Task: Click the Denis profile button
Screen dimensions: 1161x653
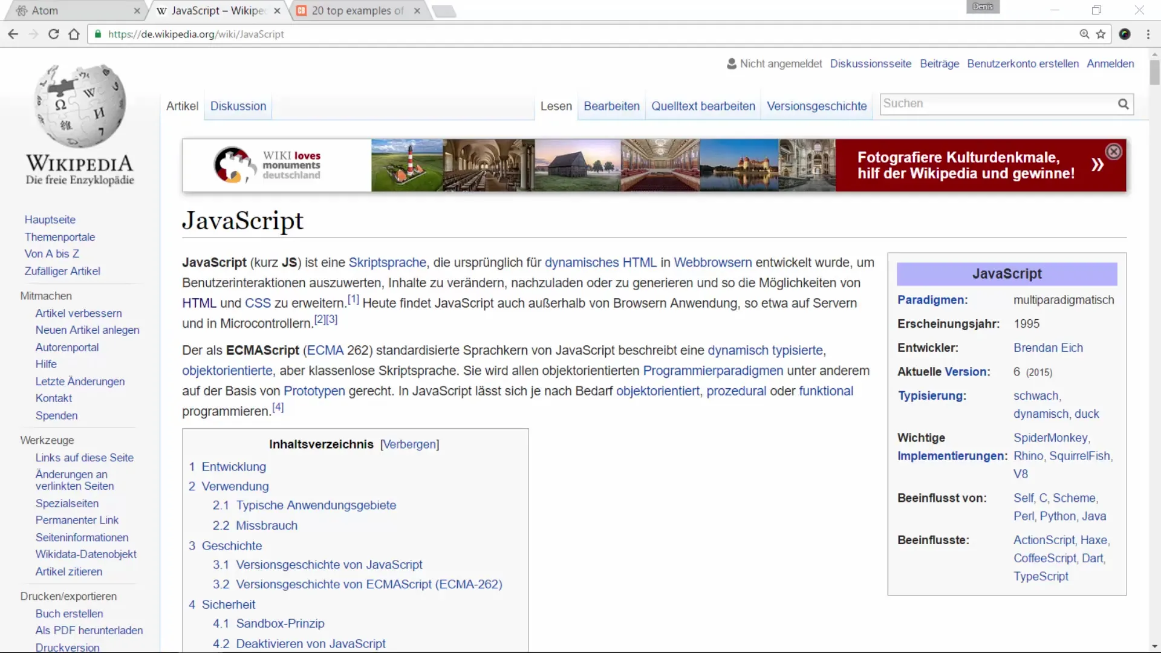Action: [x=983, y=7]
